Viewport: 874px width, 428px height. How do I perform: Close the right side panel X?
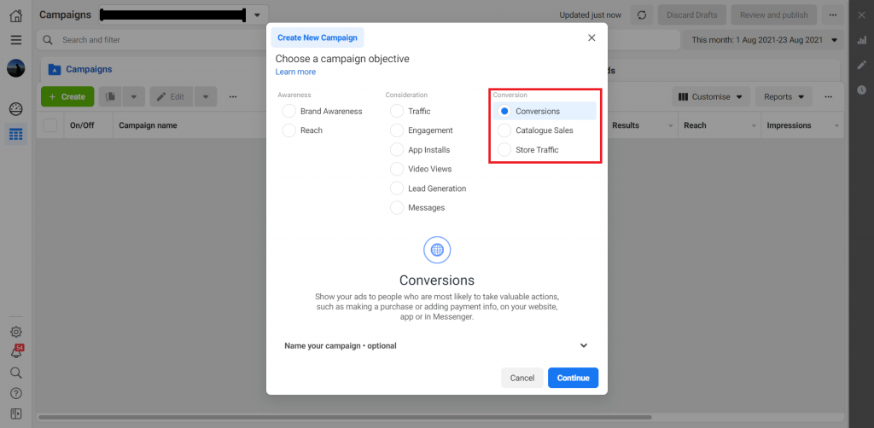861,15
